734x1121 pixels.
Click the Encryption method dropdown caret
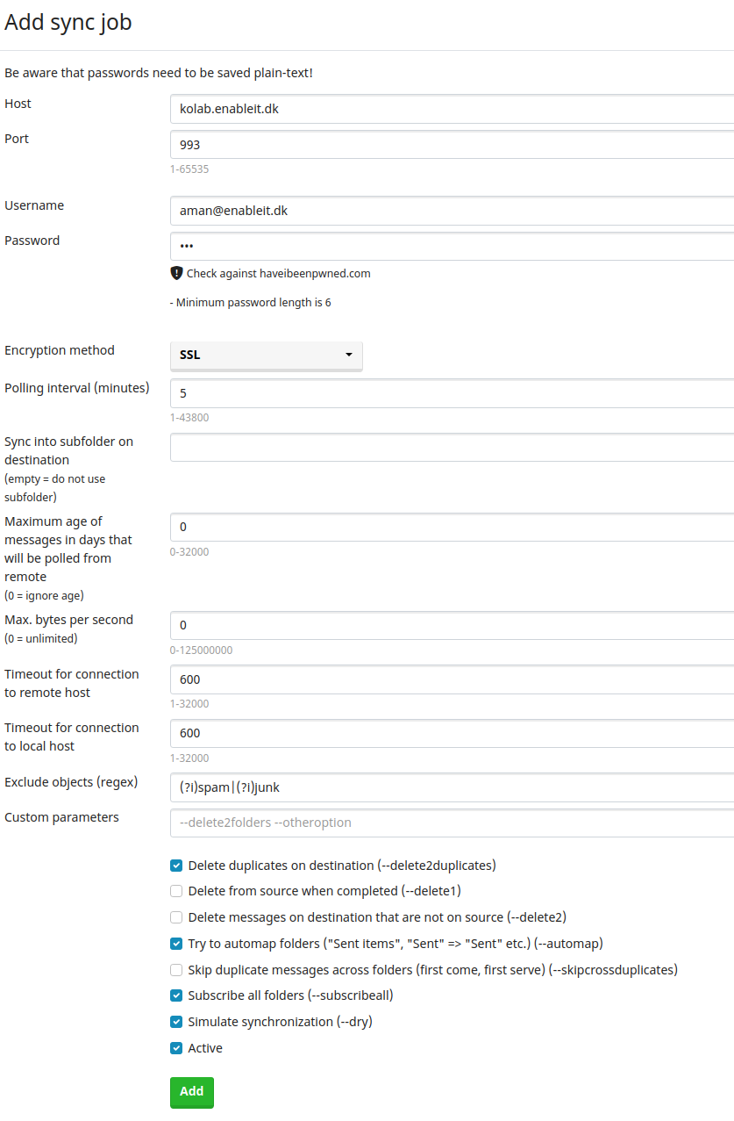coord(349,356)
